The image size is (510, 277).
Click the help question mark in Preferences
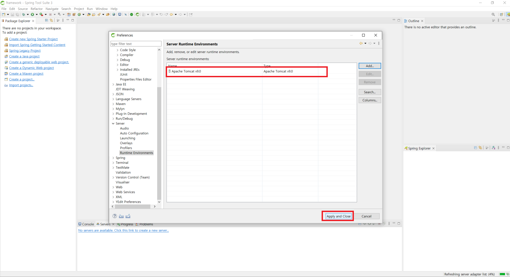click(x=115, y=216)
